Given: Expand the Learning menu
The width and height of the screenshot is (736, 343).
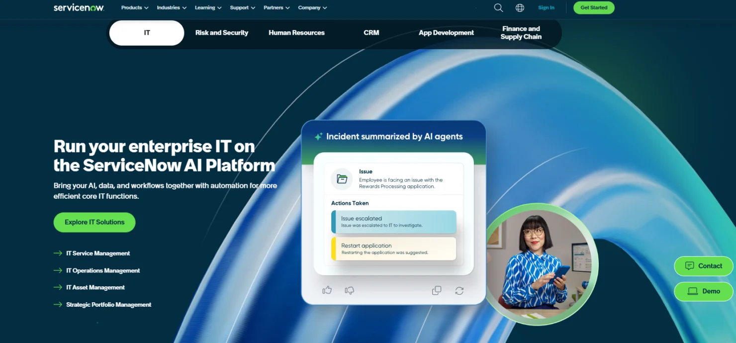Looking at the screenshot, I should 208,7.
